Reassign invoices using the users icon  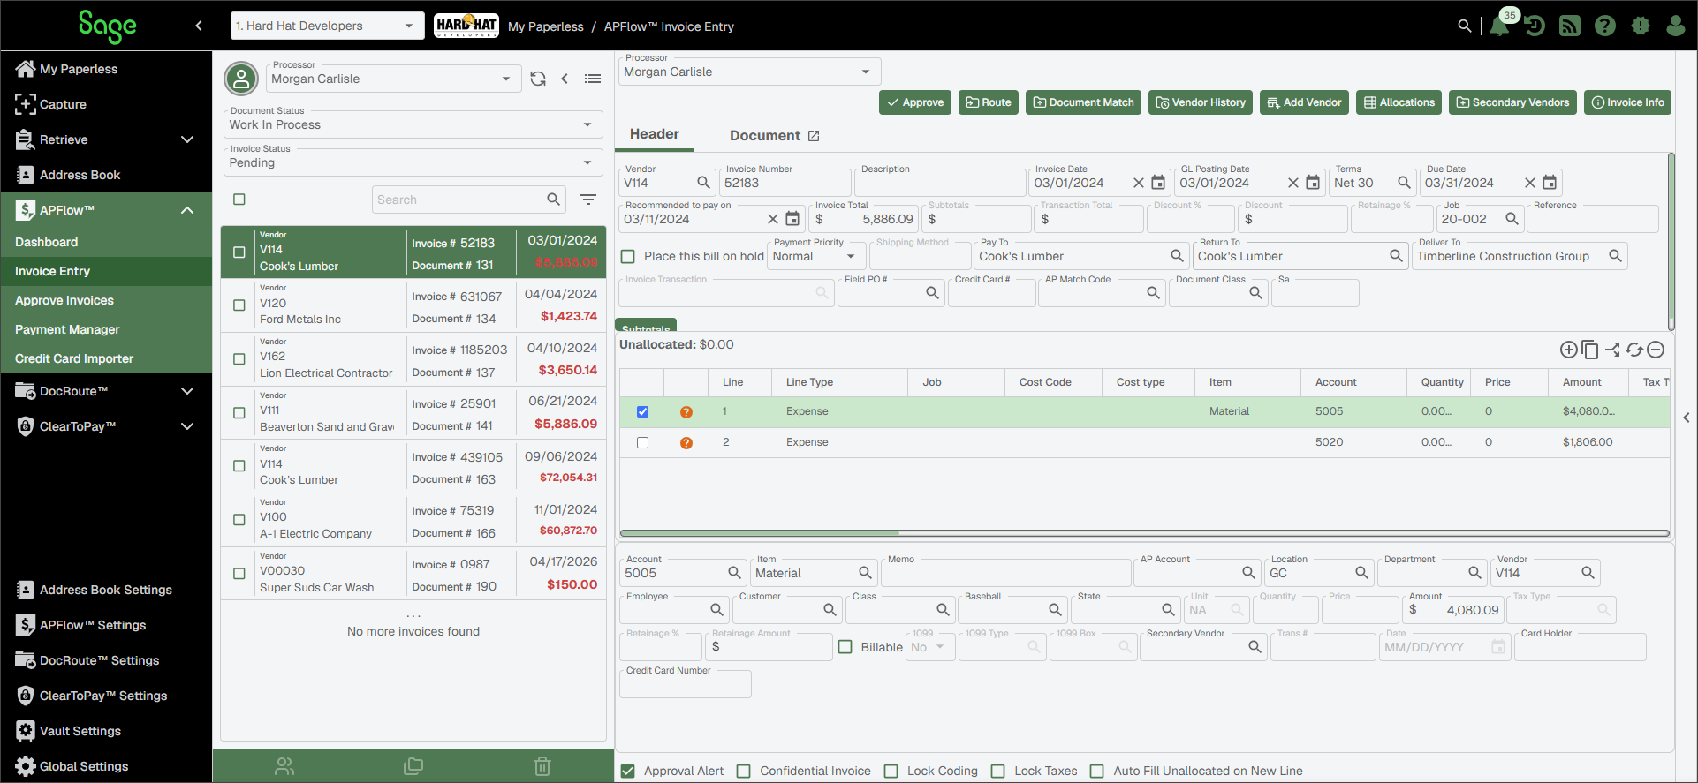pos(284,766)
